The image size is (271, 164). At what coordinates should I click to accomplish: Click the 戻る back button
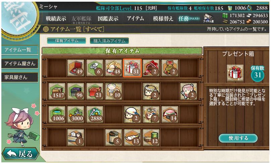pos(20,154)
